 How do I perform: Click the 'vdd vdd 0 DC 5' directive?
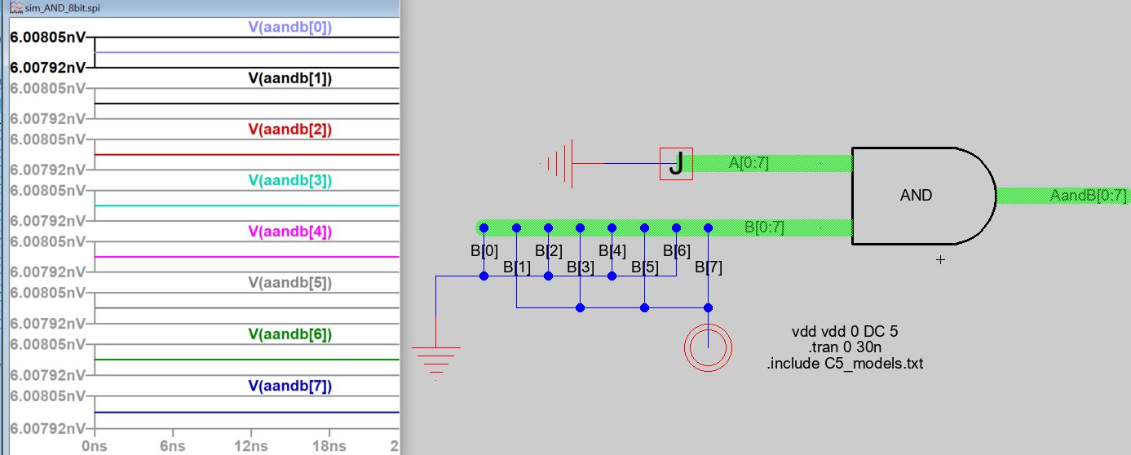coord(845,331)
